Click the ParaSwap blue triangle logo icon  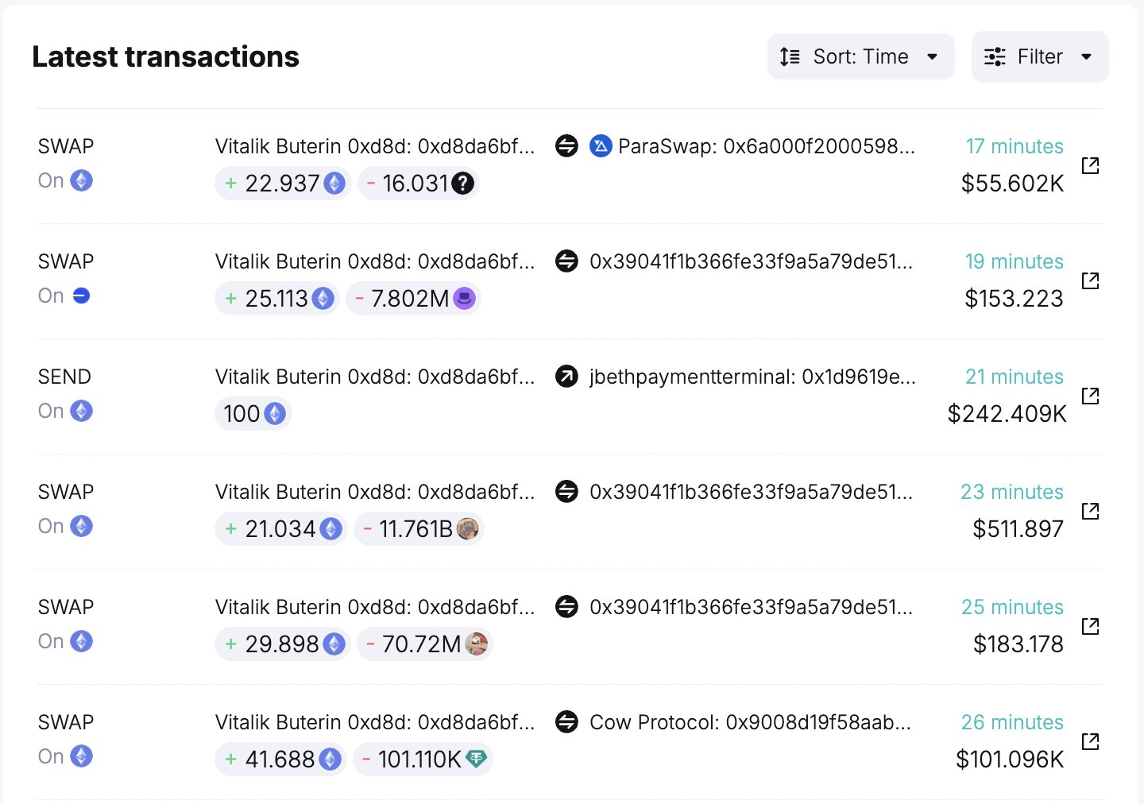(x=601, y=146)
